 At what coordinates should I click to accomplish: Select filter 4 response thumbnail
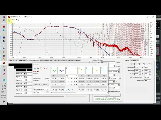coord(82,70)
